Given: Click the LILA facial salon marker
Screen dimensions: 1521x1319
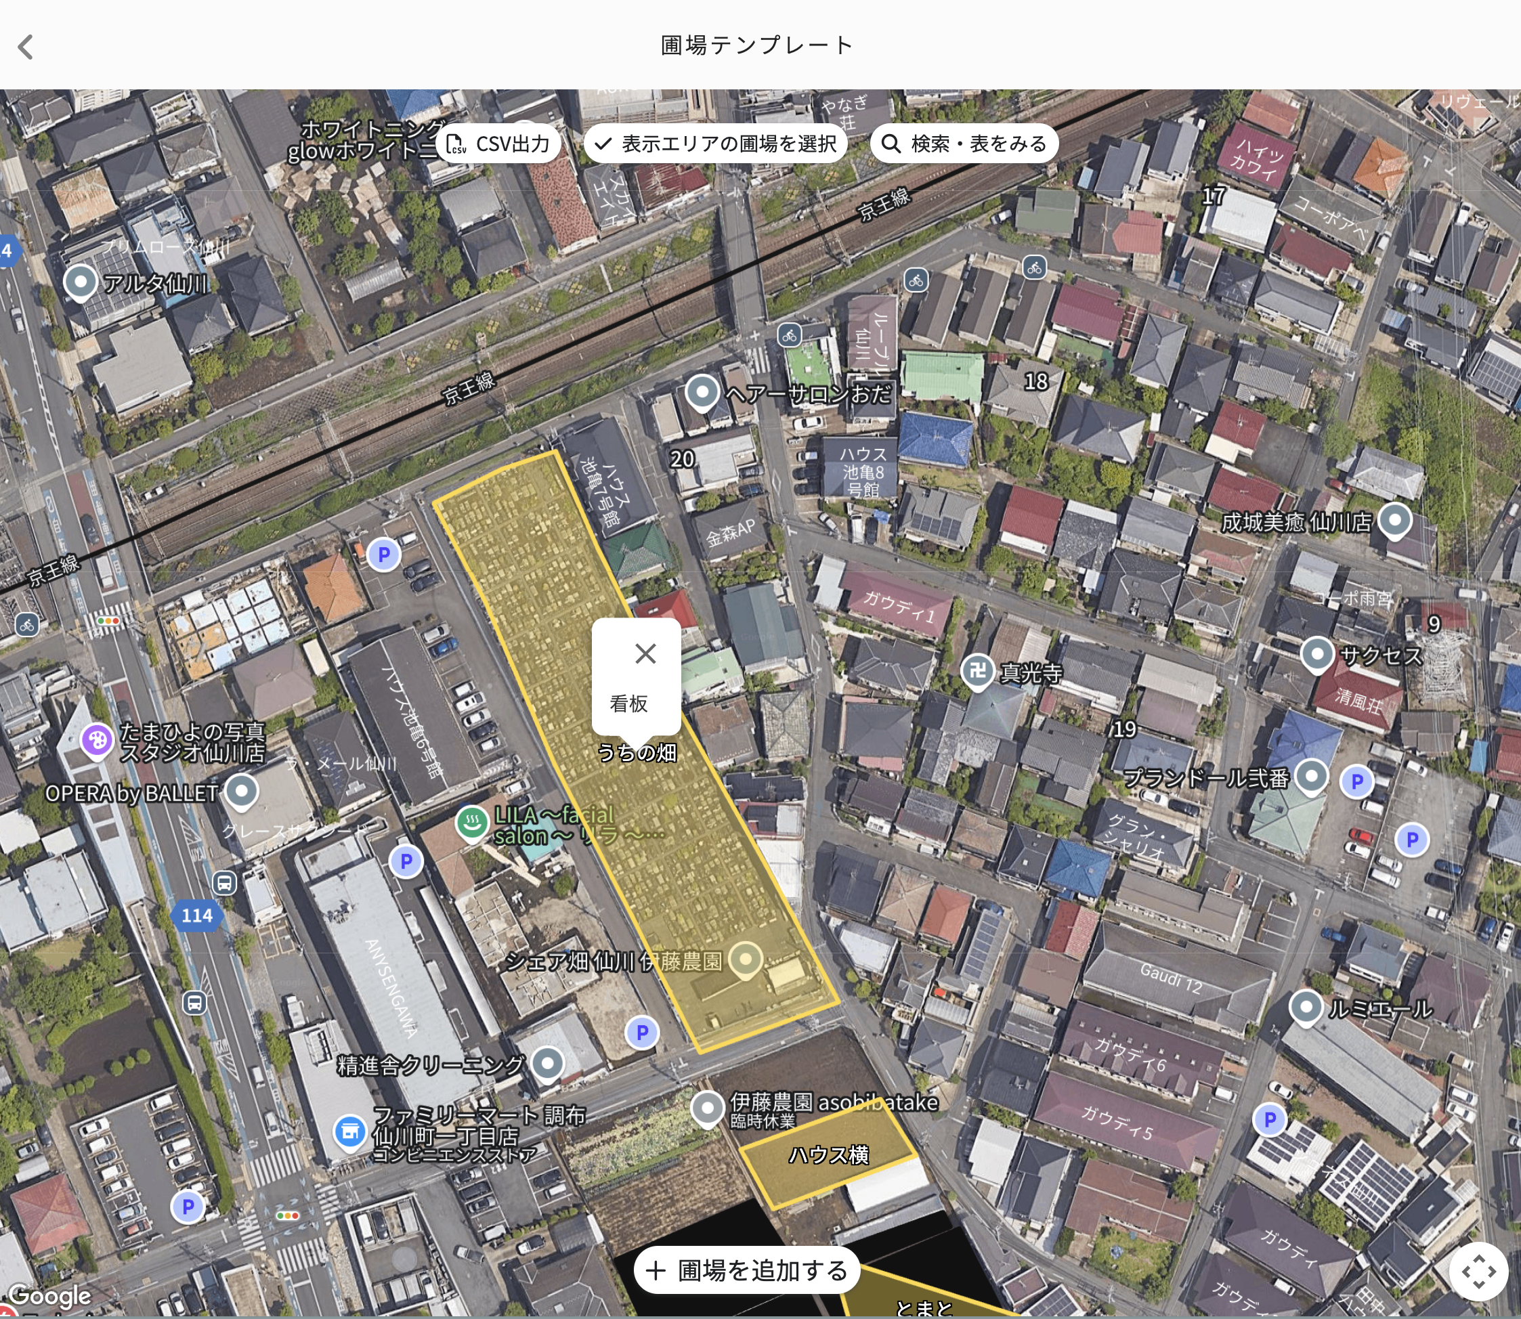Looking at the screenshot, I should 472,823.
